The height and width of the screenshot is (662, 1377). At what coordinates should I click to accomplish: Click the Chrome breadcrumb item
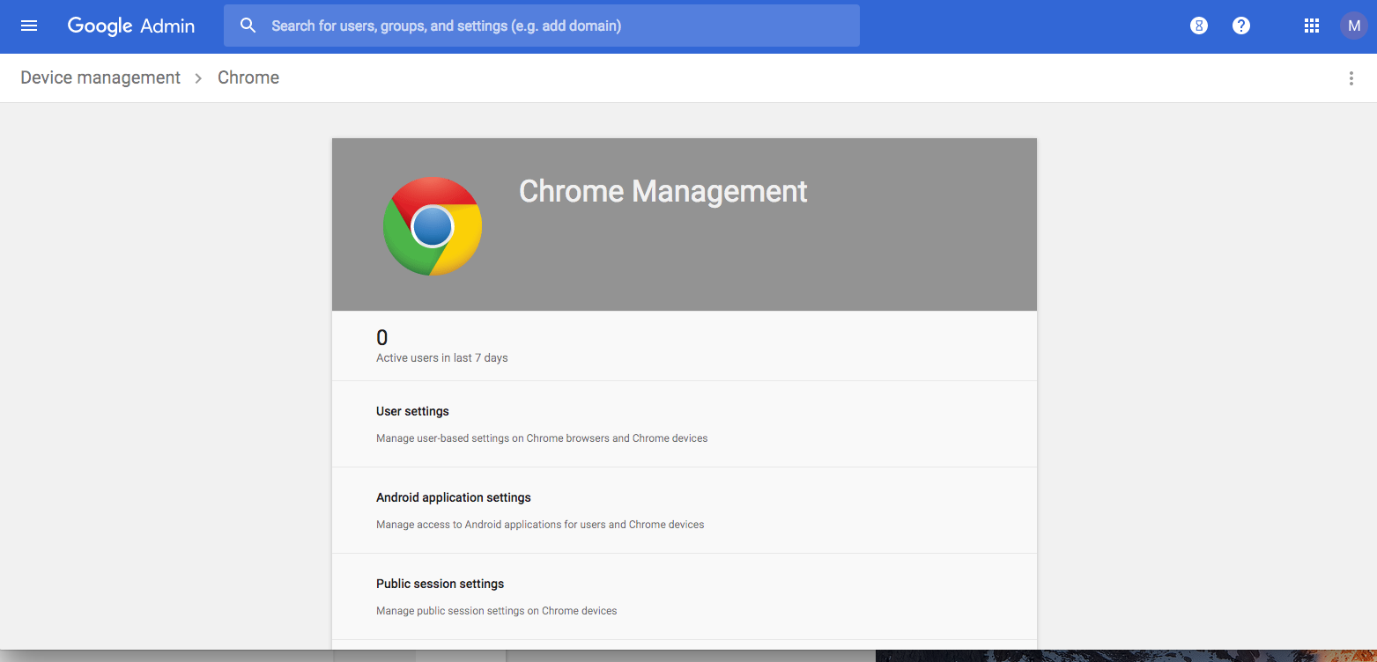click(248, 77)
